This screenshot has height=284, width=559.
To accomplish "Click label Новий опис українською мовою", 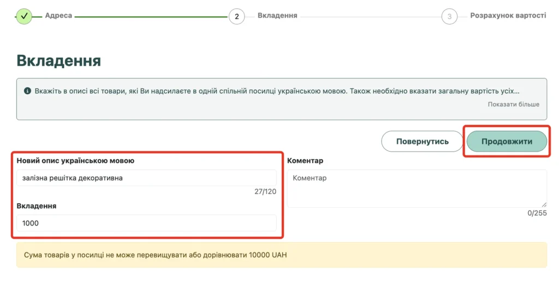I will (75, 160).
